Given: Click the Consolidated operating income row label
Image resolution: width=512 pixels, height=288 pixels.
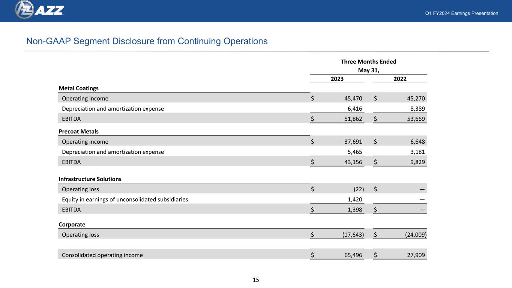Looking at the screenshot, I should (x=102, y=255).
